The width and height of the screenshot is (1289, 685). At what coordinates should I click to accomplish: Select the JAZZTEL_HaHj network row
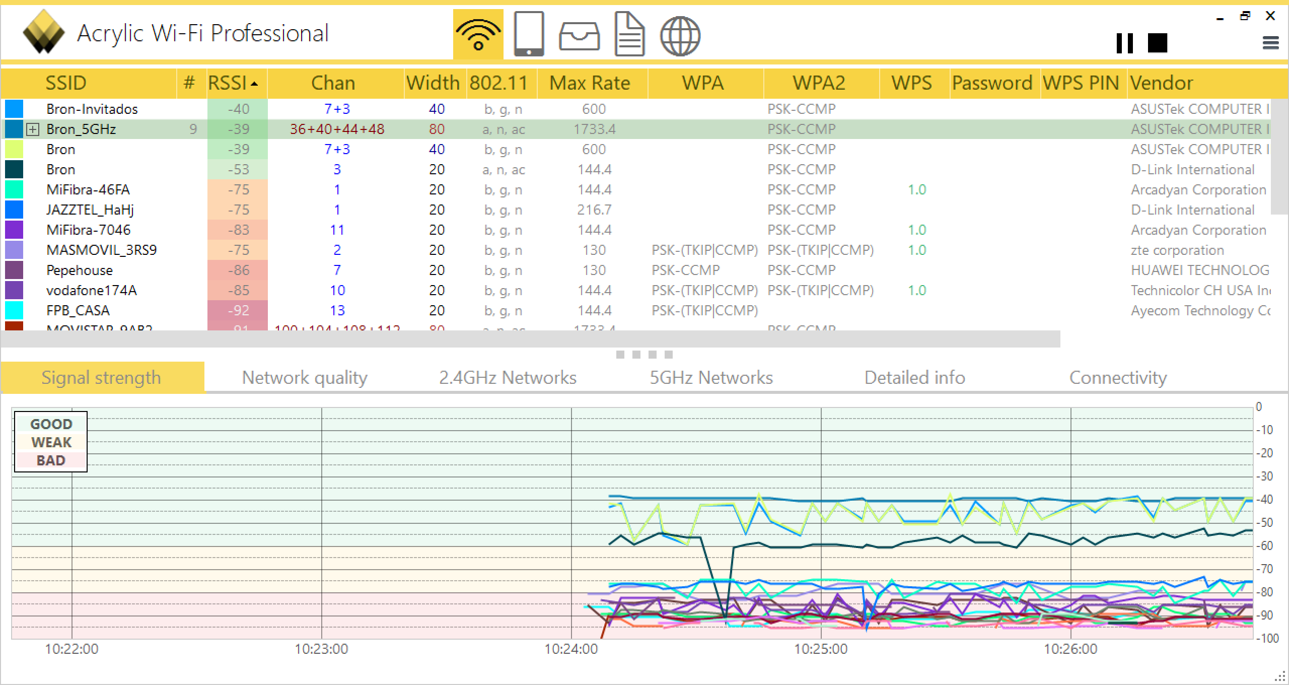click(x=91, y=210)
